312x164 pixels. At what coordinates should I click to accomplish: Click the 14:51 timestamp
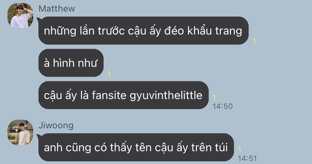click(247, 158)
